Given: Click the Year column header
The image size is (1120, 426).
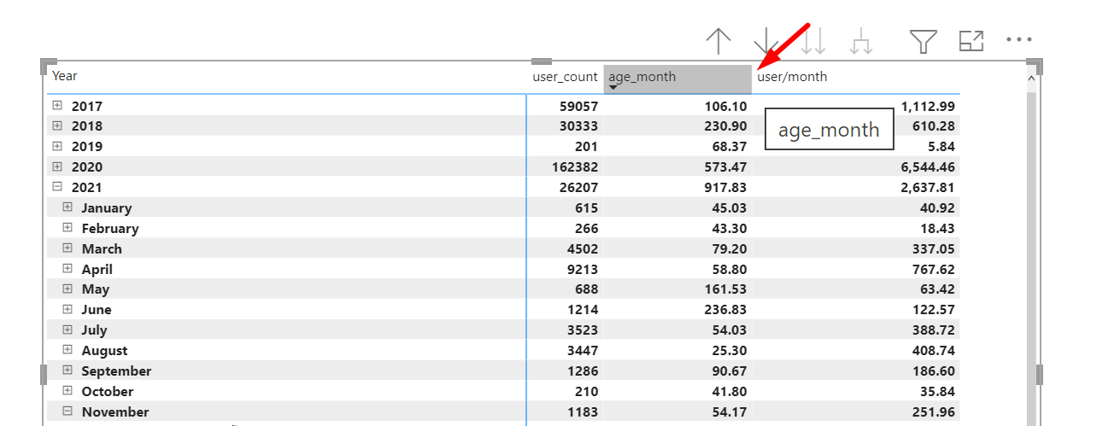Looking at the screenshot, I should point(65,76).
